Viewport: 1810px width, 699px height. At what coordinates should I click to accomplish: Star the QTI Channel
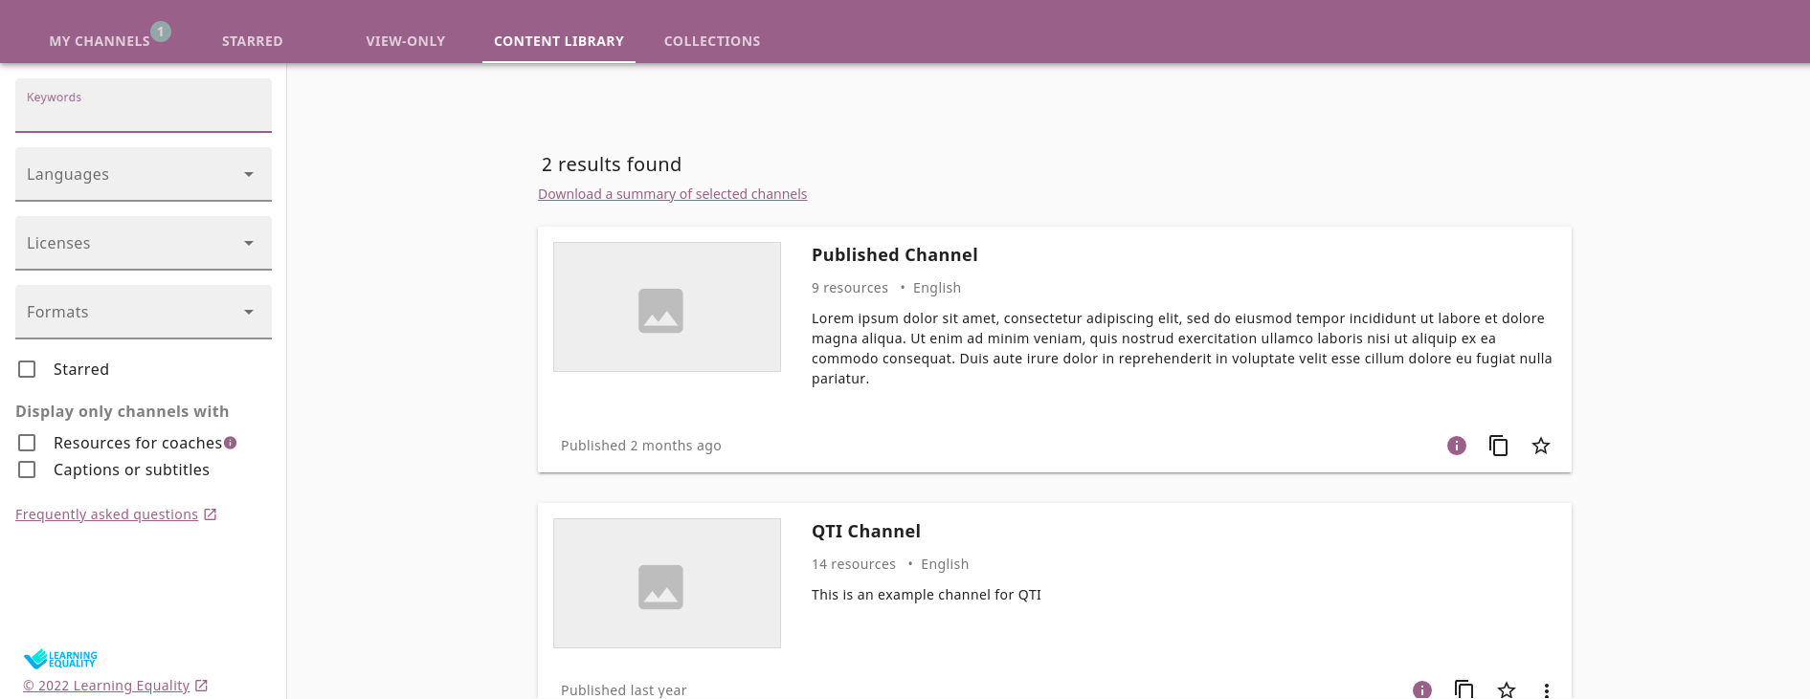coord(1507,689)
